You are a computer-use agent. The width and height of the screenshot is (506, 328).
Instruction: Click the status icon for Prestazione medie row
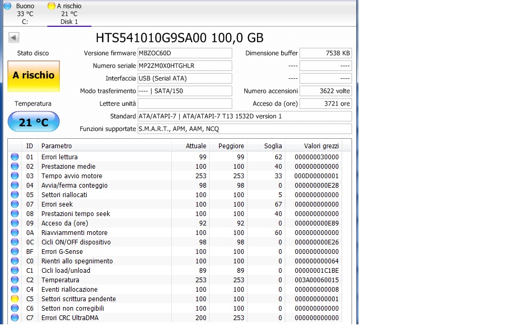(x=15, y=166)
